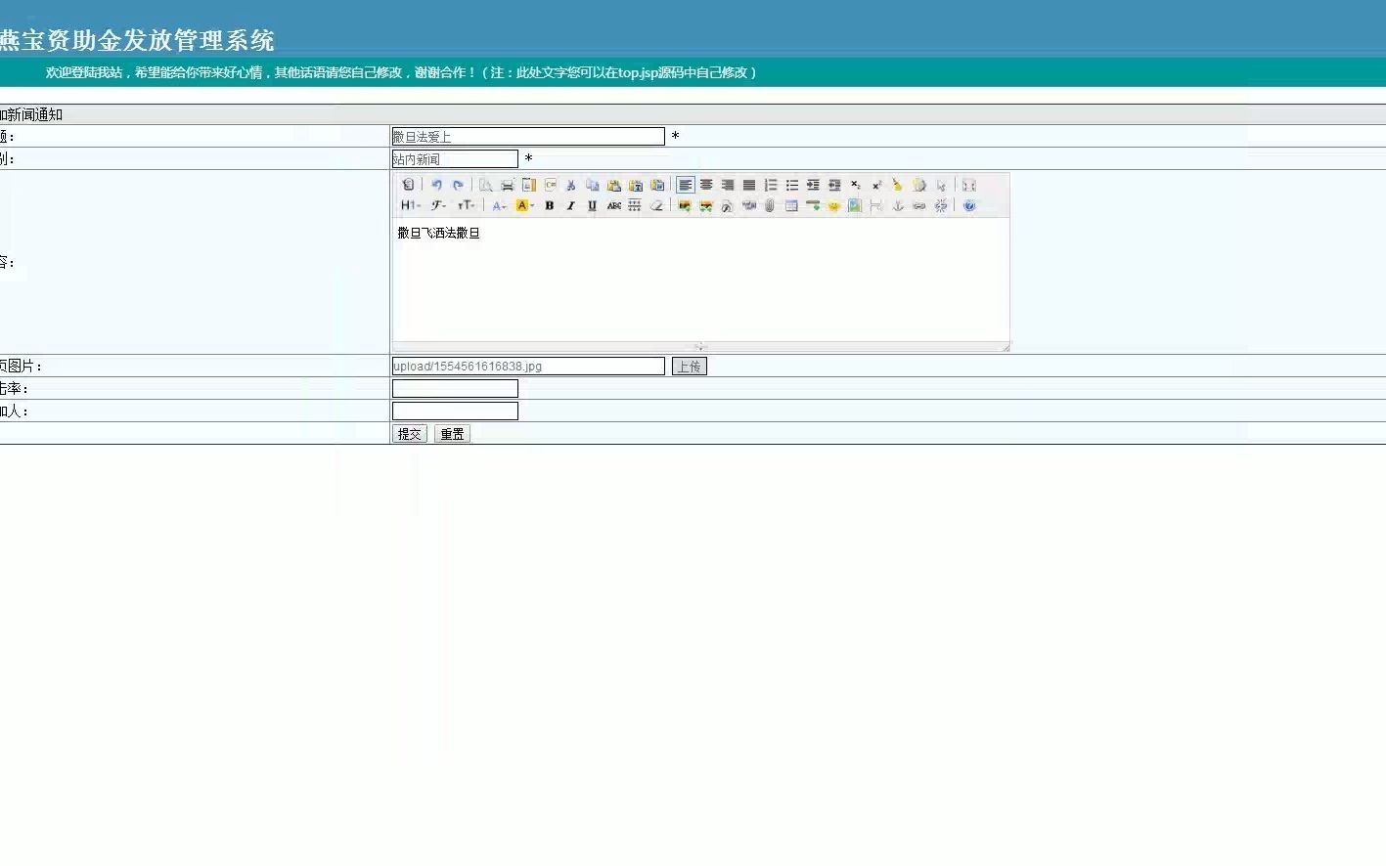Image resolution: width=1386 pixels, height=866 pixels.
Task: Insert an anchor via the anchor icon
Action: [x=898, y=205]
